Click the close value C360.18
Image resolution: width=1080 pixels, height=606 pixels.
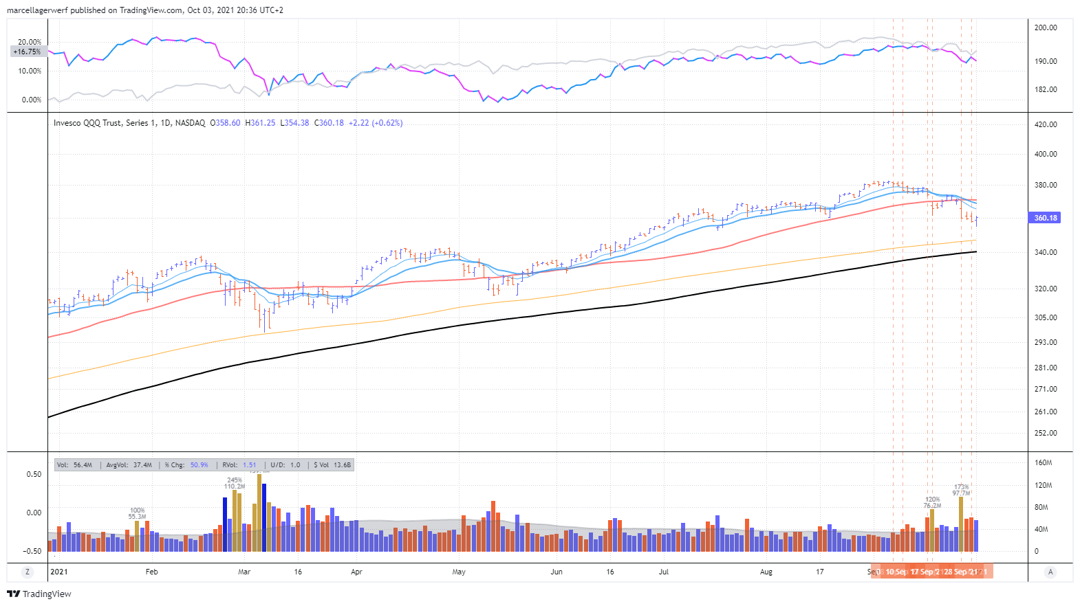(x=329, y=123)
